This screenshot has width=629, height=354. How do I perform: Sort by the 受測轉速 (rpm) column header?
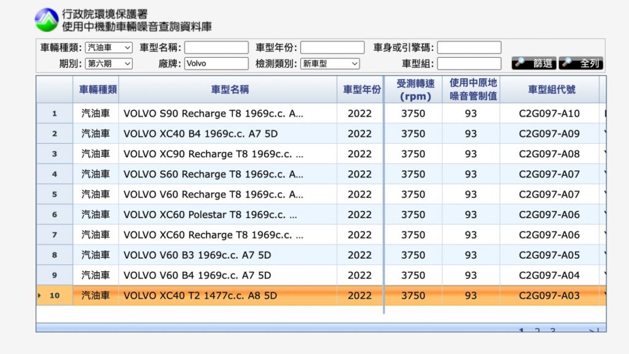(x=413, y=90)
